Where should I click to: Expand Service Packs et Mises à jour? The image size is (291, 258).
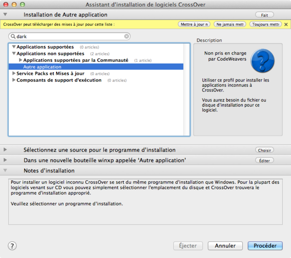coord(14,73)
